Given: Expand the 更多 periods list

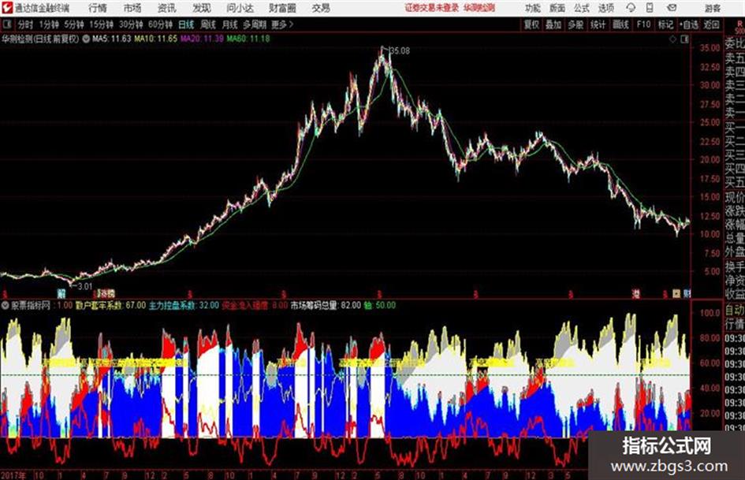Looking at the screenshot, I should (x=282, y=24).
